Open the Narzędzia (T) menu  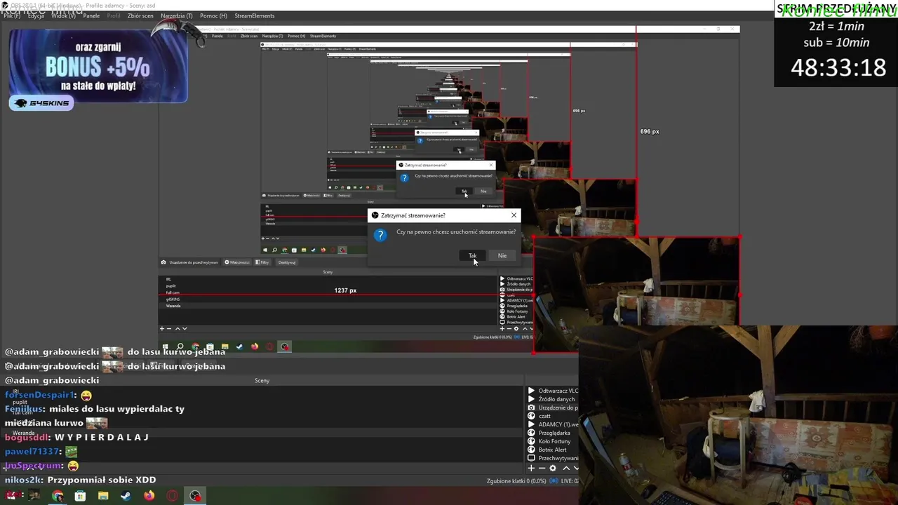click(176, 15)
